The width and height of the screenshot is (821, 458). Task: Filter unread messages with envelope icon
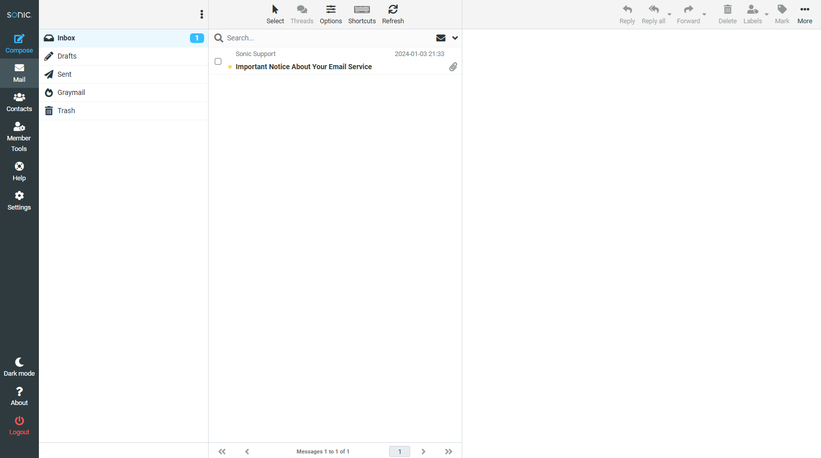coord(441,38)
